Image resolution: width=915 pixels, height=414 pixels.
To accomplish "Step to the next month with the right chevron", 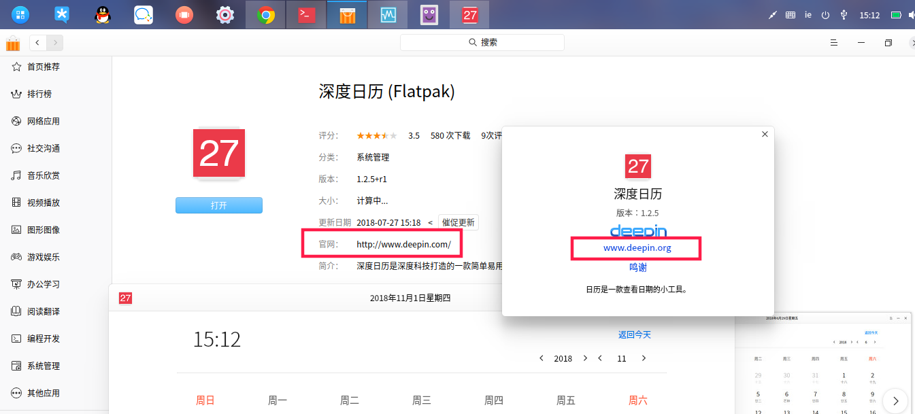I will 644,358.
